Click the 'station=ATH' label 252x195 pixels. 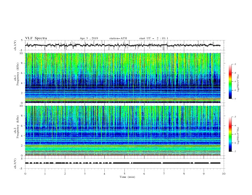coord(118,38)
